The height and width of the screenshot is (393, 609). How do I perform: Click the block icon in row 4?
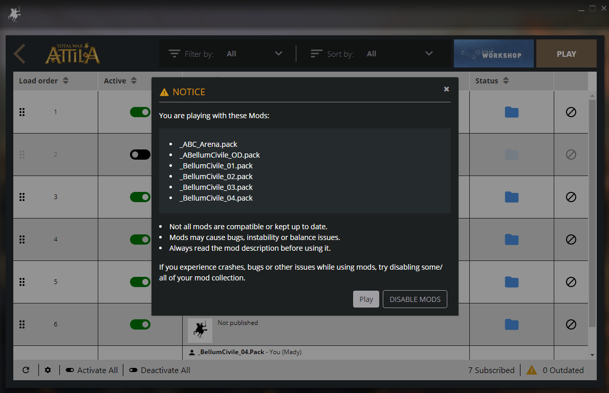coord(571,239)
